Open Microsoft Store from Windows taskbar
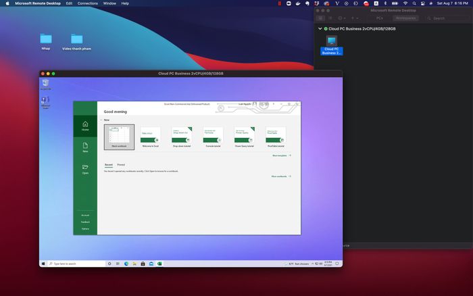473x296 pixels. (143, 264)
